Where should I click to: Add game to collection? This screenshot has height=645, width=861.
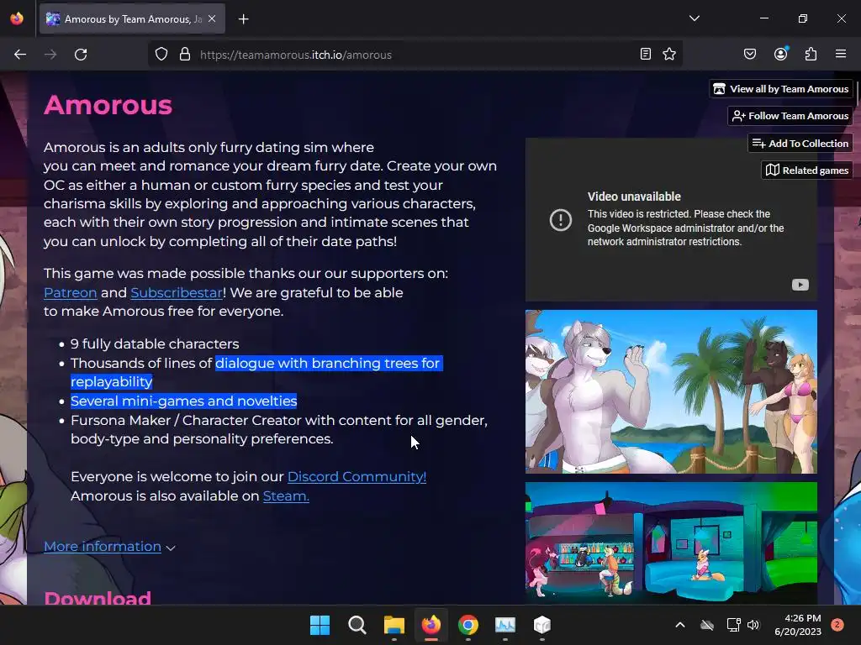pyautogui.click(x=800, y=143)
